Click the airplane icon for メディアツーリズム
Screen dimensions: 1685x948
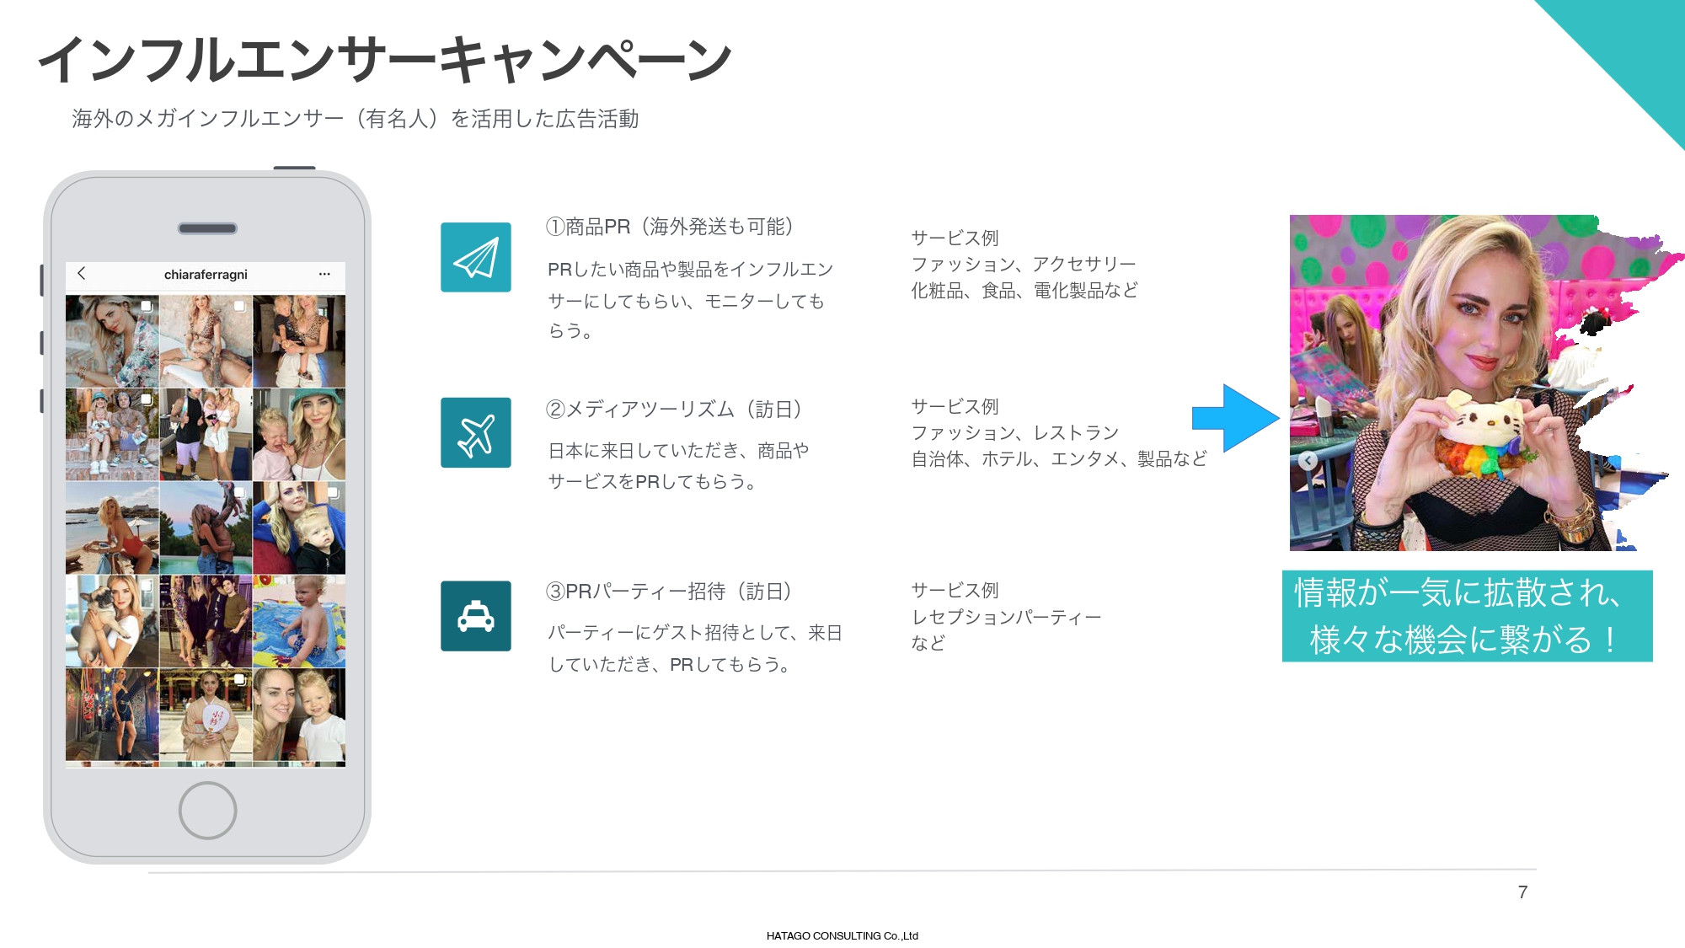tap(476, 434)
